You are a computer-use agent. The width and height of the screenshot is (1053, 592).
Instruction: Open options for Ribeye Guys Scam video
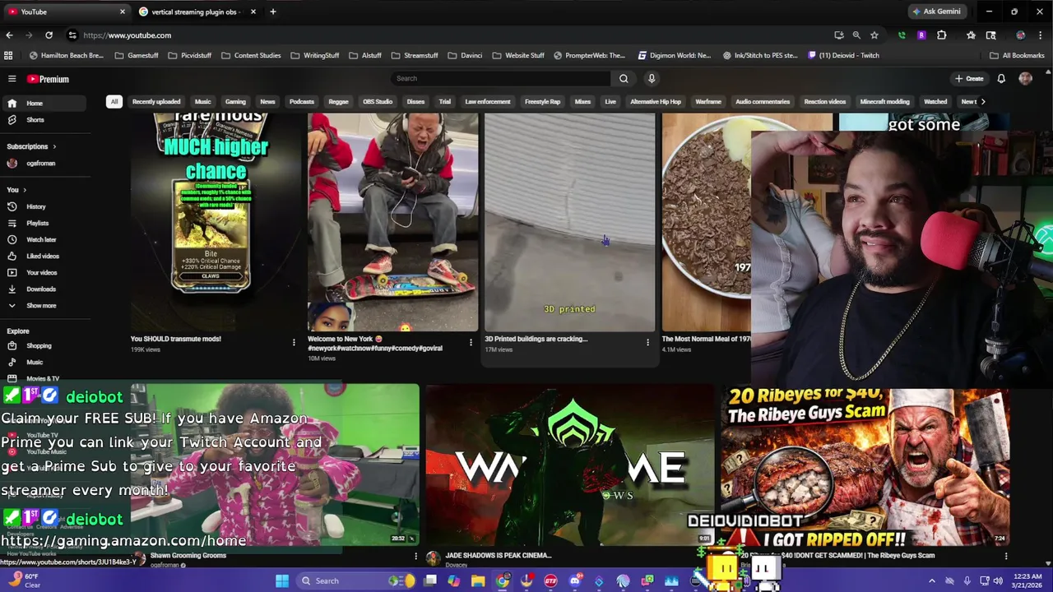click(x=1005, y=557)
